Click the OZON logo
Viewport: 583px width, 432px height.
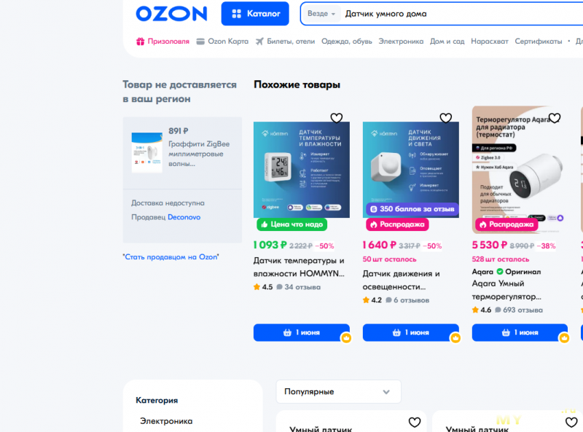171,14
